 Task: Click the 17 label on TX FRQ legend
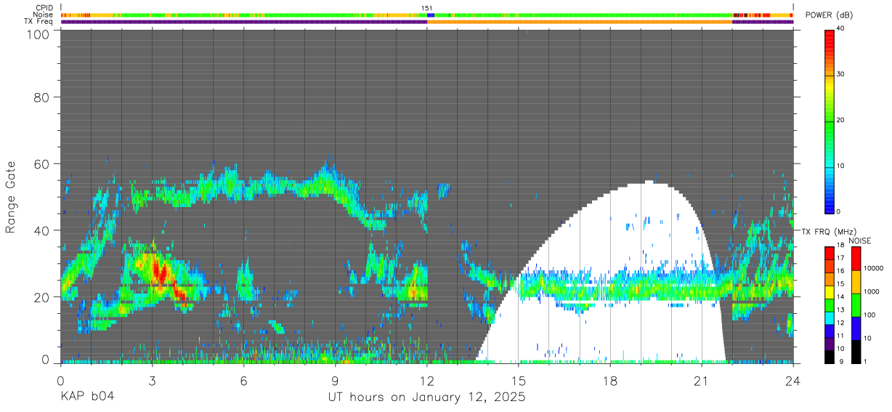pyautogui.click(x=839, y=258)
